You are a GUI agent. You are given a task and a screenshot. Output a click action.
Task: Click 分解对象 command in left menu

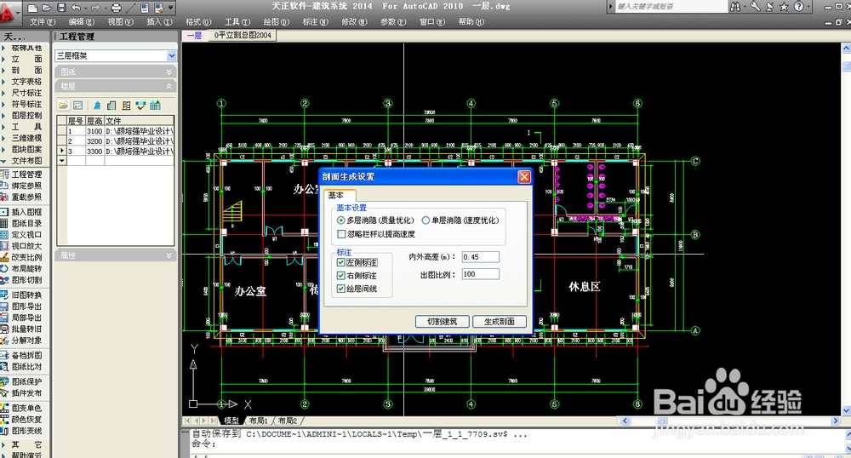click(26, 341)
